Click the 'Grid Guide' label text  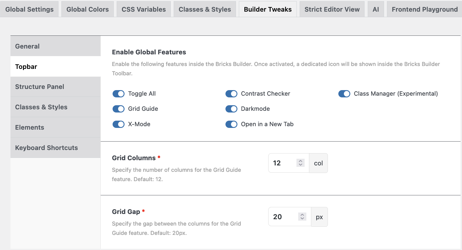[x=143, y=109]
